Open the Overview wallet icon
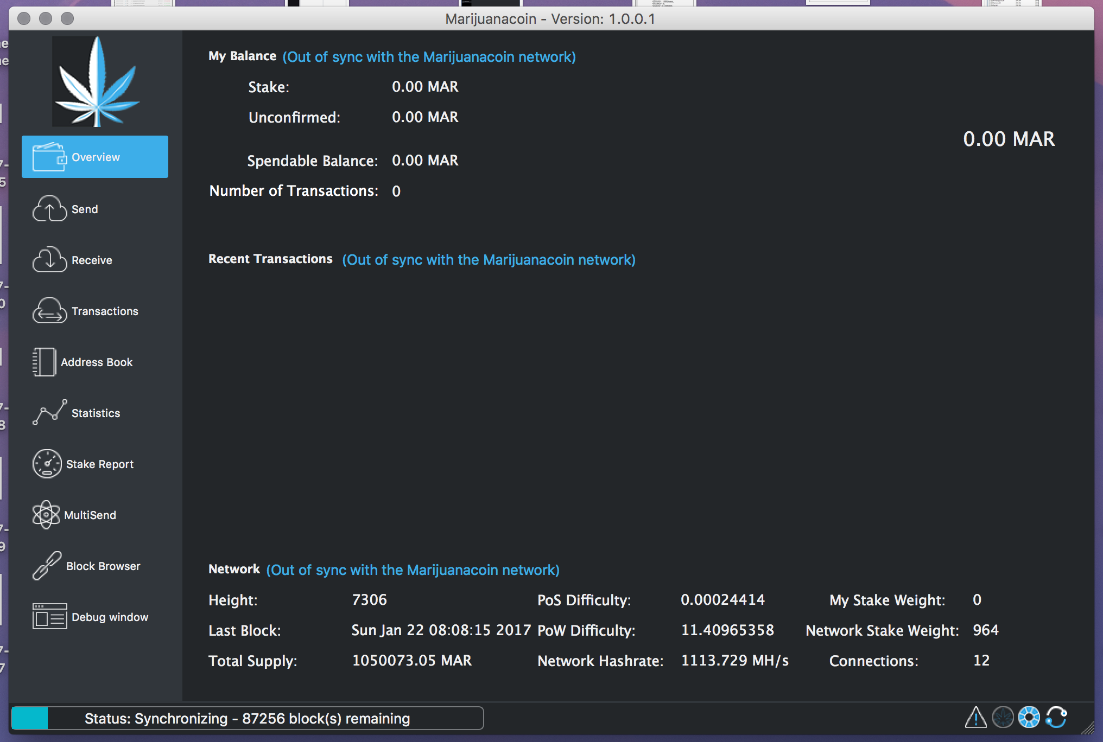Image resolution: width=1103 pixels, height=742 pixels. 49,157
